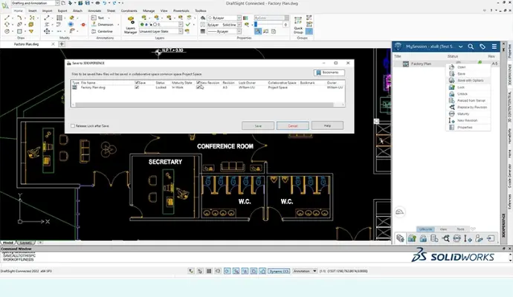513x297 pixels.
Task: Enable Release Lock after Save
Action: coord(73,125)
